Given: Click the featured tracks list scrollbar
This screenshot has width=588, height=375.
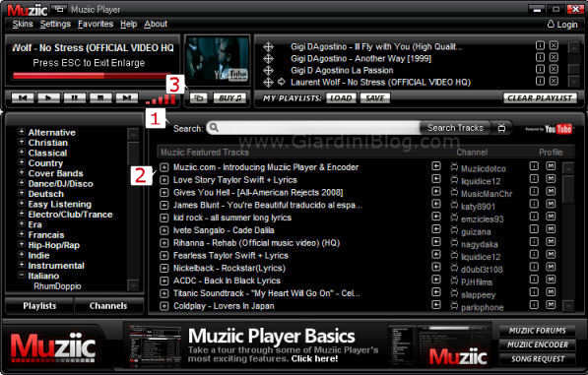Looking at the screenshot, I should point(569,237).
